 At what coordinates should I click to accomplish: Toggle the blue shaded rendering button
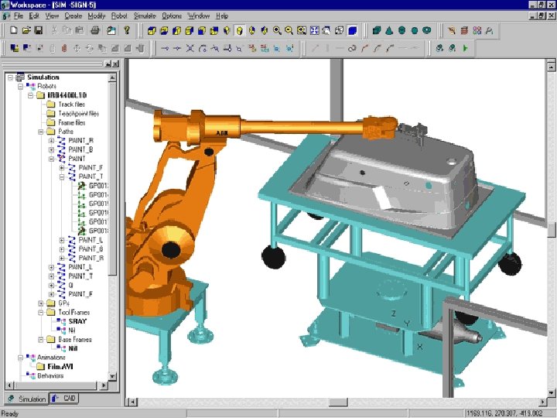coord(353,31)
